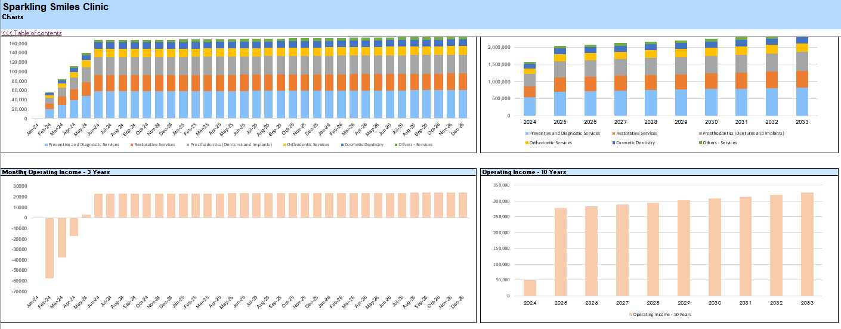
Task: Select the 2024 bar in 10-year operating income chart
Action: pos(530,287)
